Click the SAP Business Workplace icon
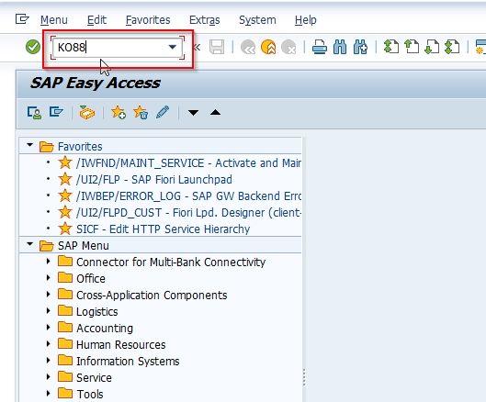The width and height of the screenshot is (486, 402). (x=86, y=112)
